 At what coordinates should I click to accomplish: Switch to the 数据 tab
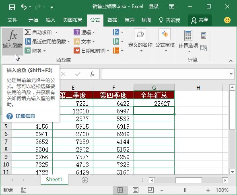pos(112,20)
